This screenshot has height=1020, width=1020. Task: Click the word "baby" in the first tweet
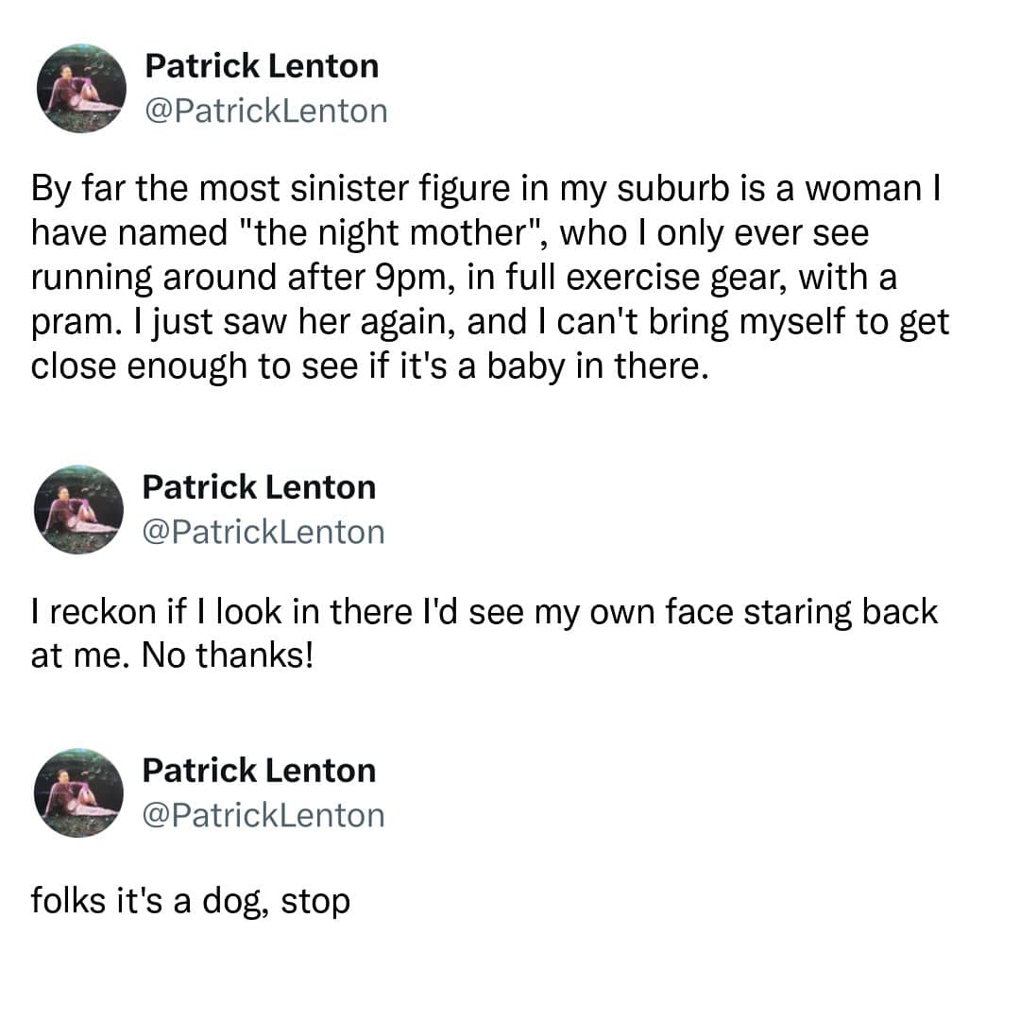pos(520,367)
